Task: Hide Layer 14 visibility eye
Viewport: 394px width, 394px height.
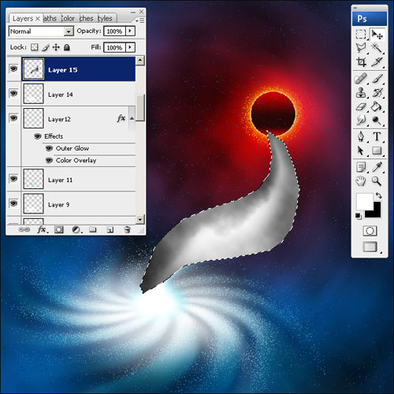Action: [x=13, y=93]
